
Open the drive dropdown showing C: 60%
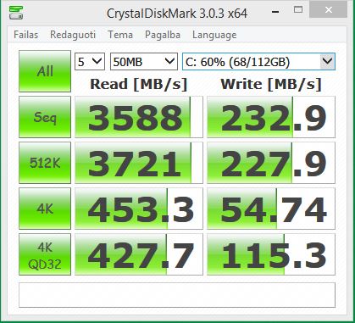pos(258,62)
